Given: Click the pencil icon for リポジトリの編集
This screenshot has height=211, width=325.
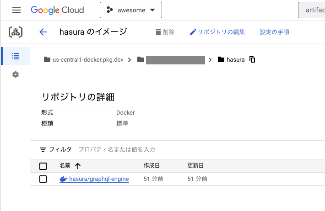Looking at the screenshot, I should coord(193,32).
